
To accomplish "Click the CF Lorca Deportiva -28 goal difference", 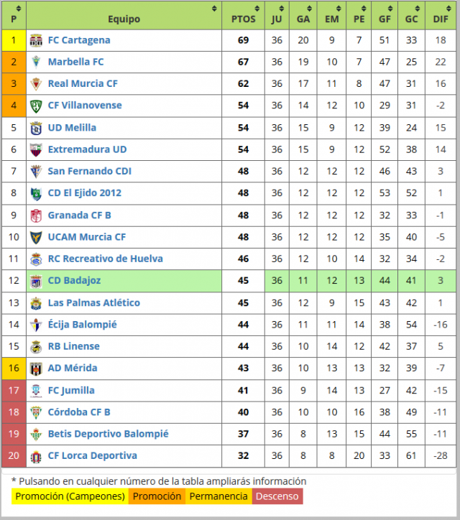I will [x=441, y=455].
